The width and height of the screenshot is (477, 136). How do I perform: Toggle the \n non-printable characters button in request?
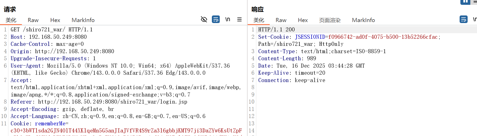pos(228,20)
